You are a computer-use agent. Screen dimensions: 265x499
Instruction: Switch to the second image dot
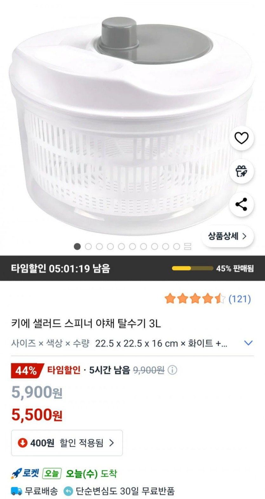tap(88, 246)
